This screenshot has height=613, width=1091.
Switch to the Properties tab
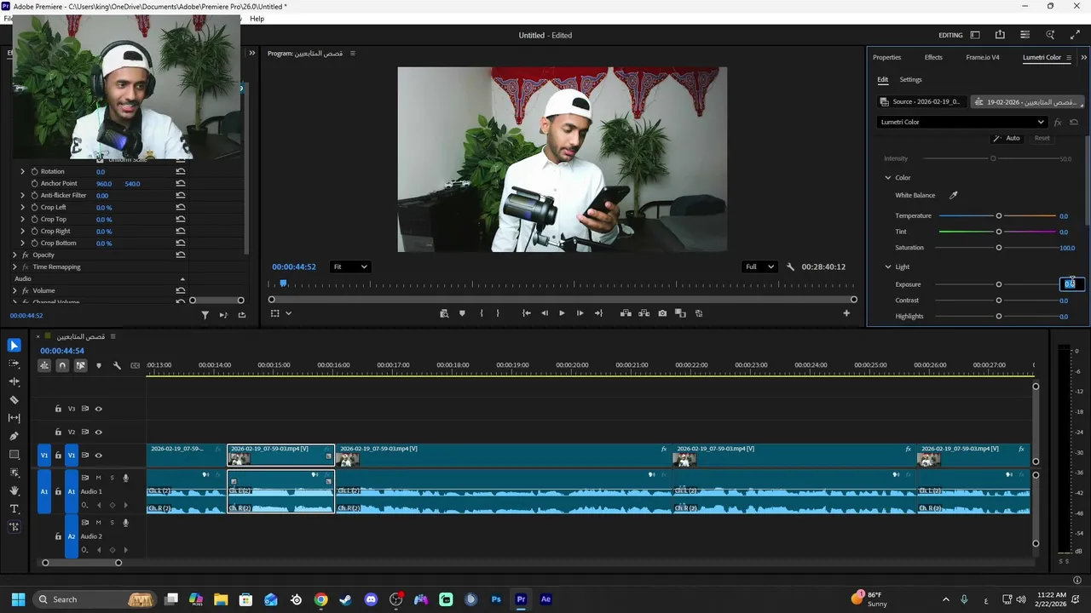tap(886, 57)
